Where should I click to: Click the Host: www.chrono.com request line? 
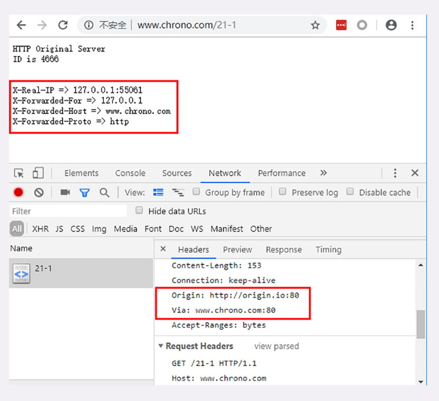click(x=219, y=378)
